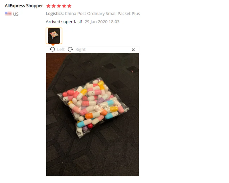Click the "US" country label
Viewport: 229px width, 183px height.
pyautogui.click(x=16, y=14)
